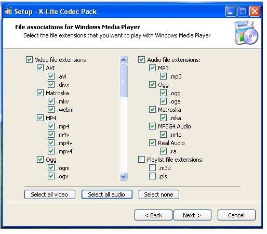
Task: Uncheck the MPEG4 Audio group
Action: point(152,126)
